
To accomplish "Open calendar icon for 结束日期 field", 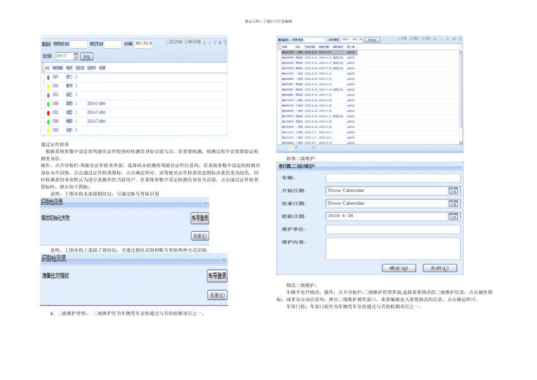I will pos(453,204).
